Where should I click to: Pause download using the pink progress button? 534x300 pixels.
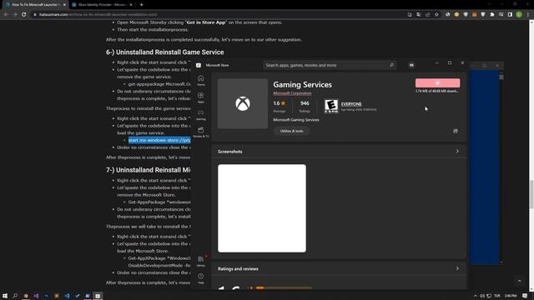(437, 83)
